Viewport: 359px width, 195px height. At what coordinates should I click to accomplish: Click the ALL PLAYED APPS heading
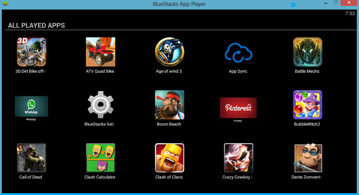click(x=36, y=25)
